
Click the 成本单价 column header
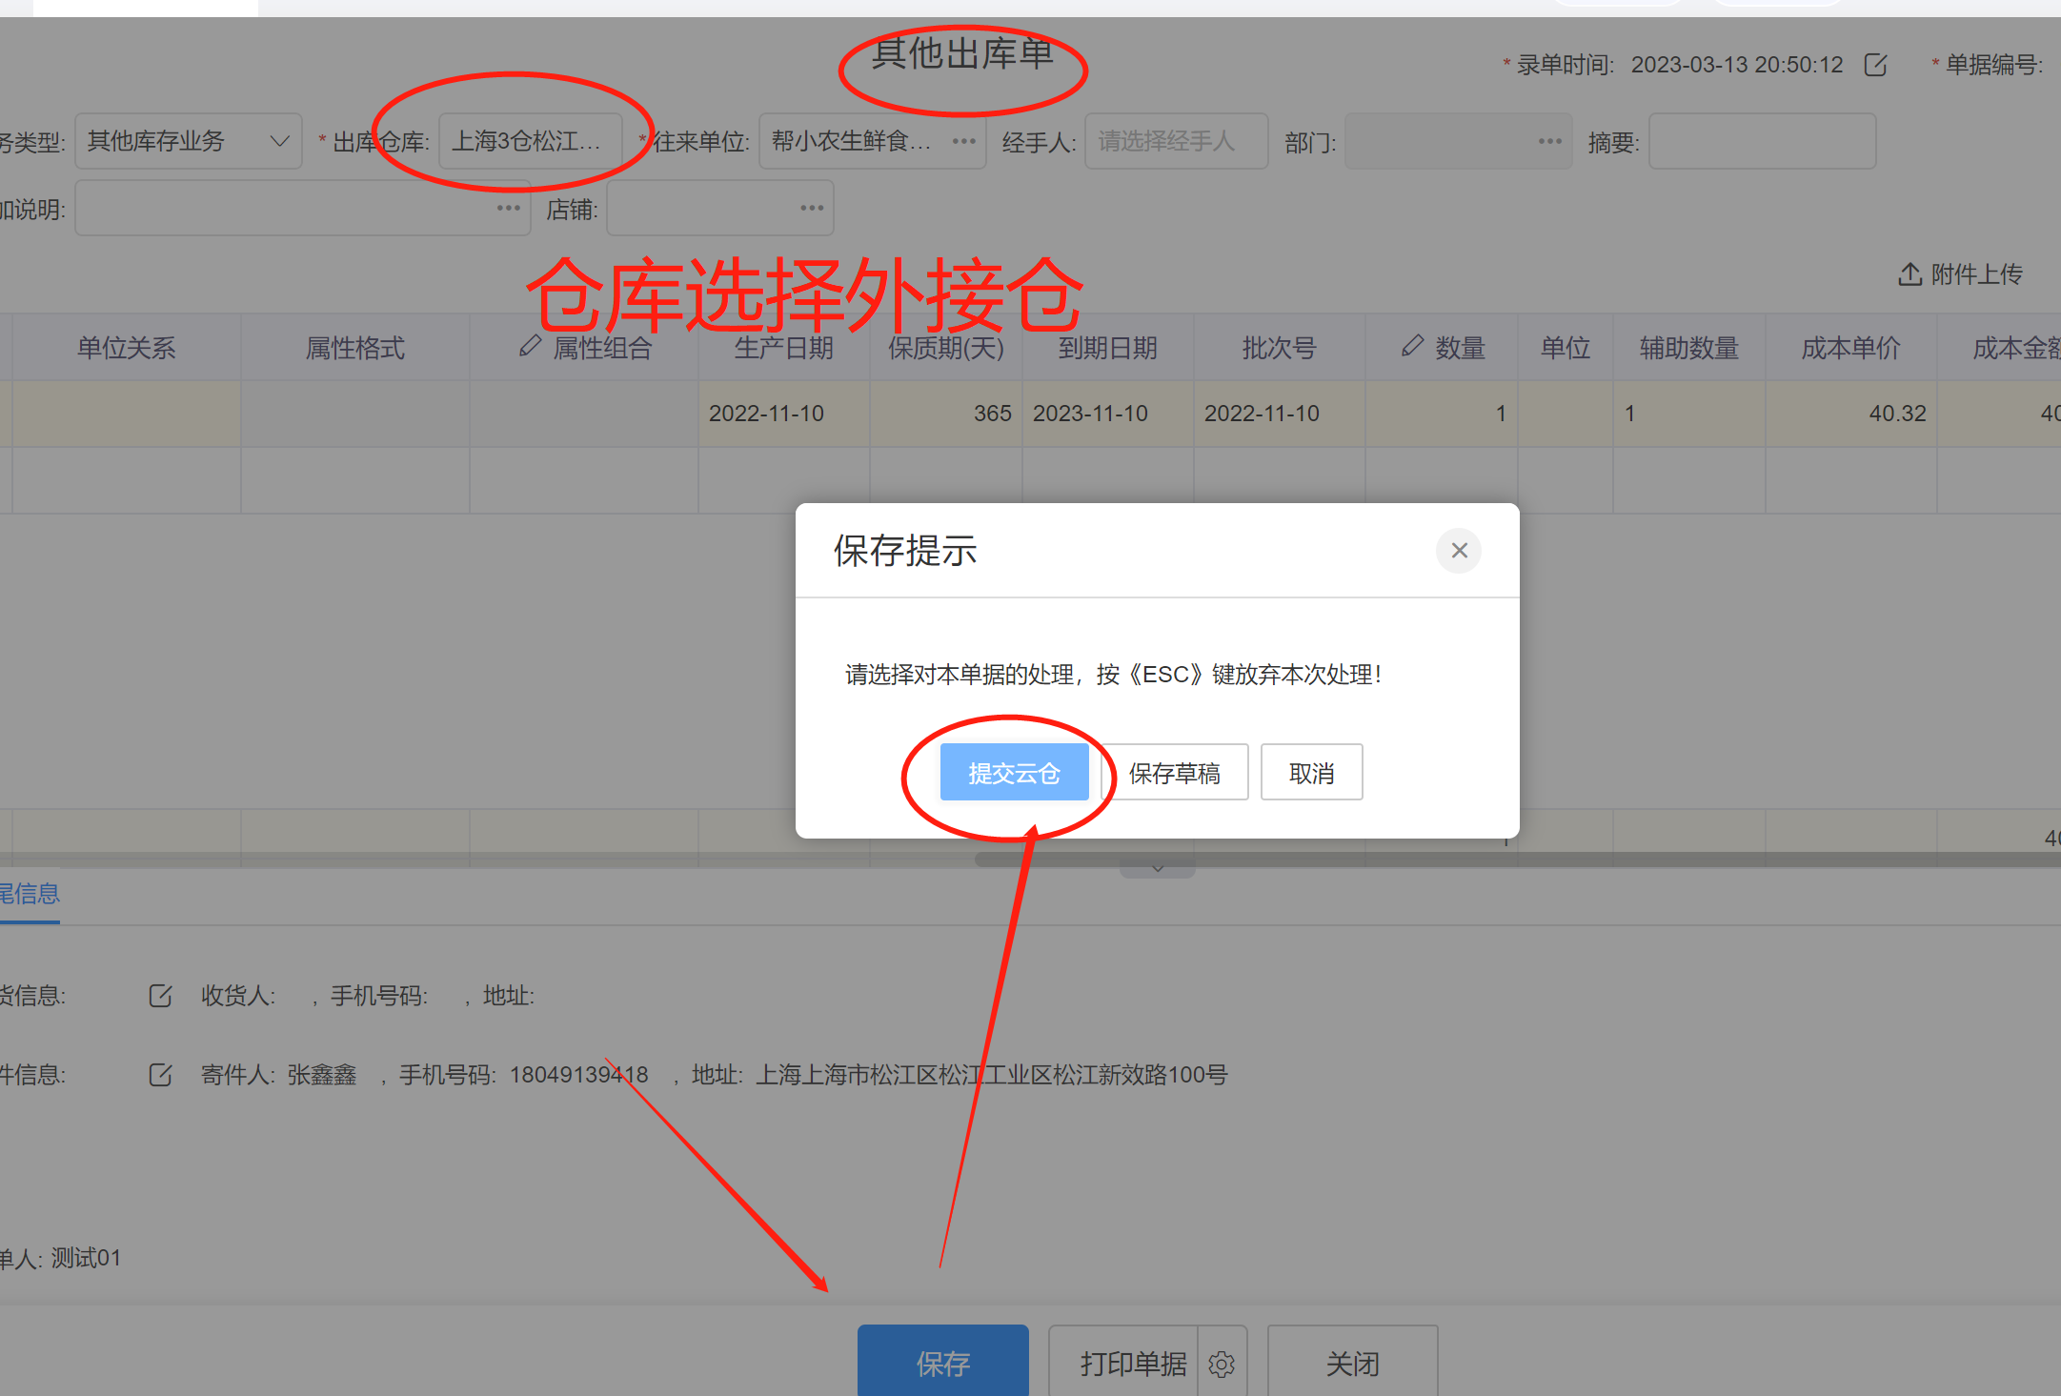pyautogui.click(x=1850, y=348)
